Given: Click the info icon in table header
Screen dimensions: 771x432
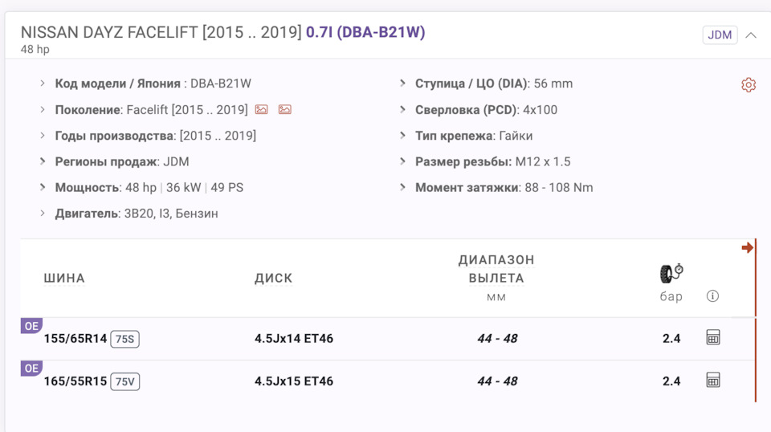Looking at the screenshot, I should tap(712, 296).
